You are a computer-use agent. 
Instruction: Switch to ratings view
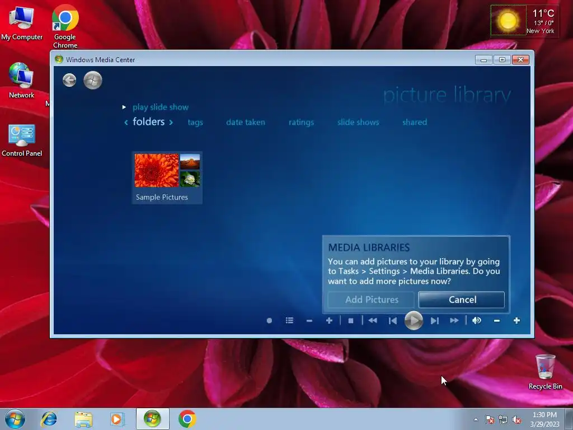pos(301,123)
